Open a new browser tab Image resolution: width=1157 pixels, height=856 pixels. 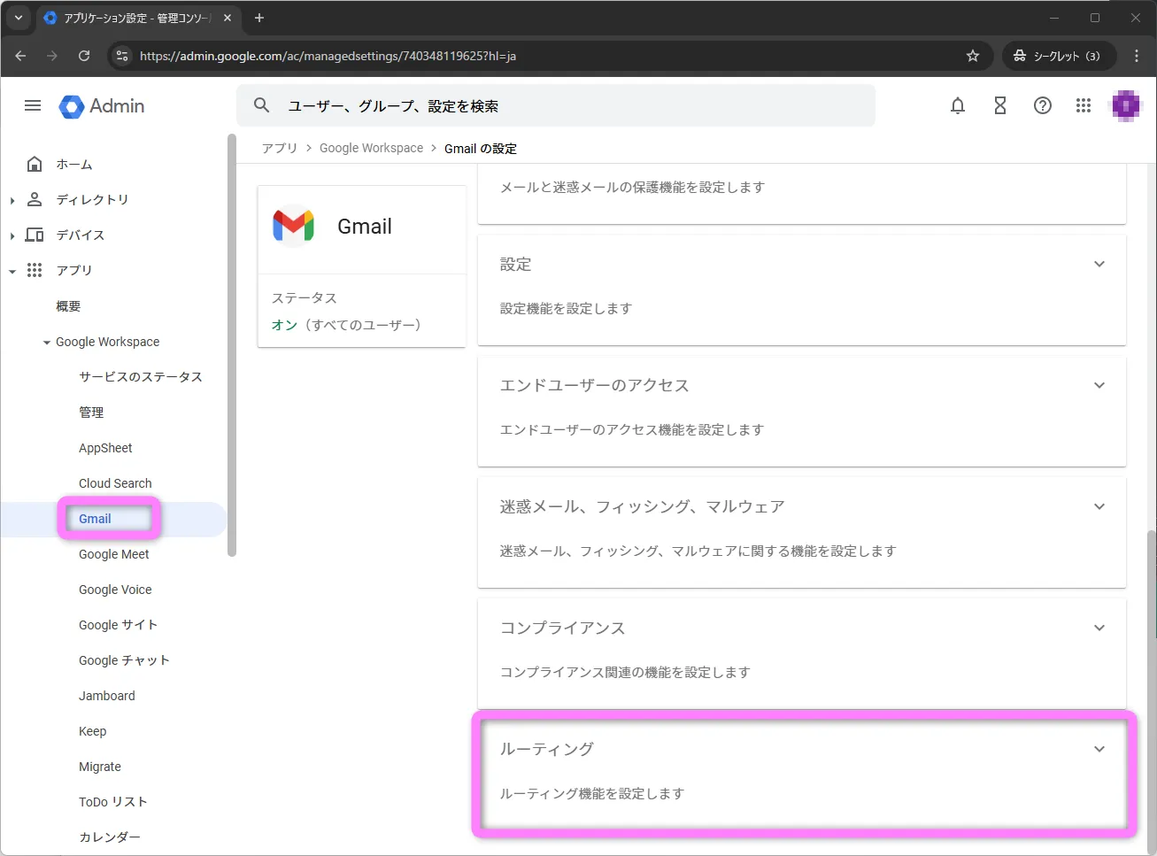(259, 18)
